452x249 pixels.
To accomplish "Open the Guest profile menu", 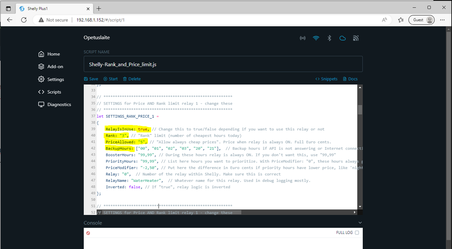I will 421,20.
